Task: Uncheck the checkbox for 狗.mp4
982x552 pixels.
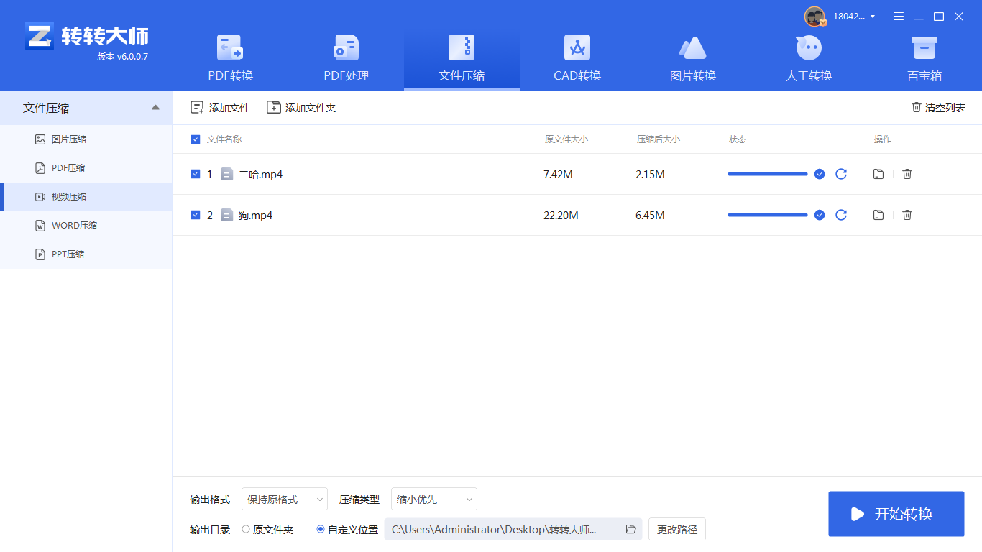Action: tap(196, 215)
